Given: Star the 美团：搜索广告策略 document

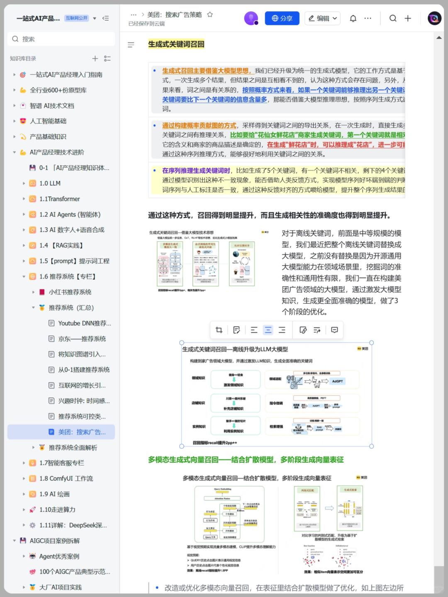Looking at the screenshot, I should (210, 15).
